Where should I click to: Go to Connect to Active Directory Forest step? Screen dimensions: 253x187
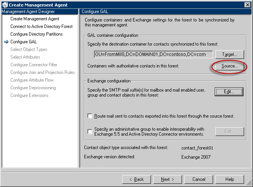(x=41, y=26)
